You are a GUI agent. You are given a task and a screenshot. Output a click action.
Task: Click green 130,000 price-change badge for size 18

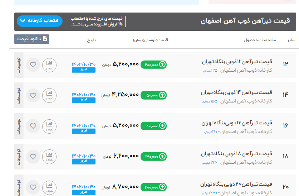(x=153, y=156)
